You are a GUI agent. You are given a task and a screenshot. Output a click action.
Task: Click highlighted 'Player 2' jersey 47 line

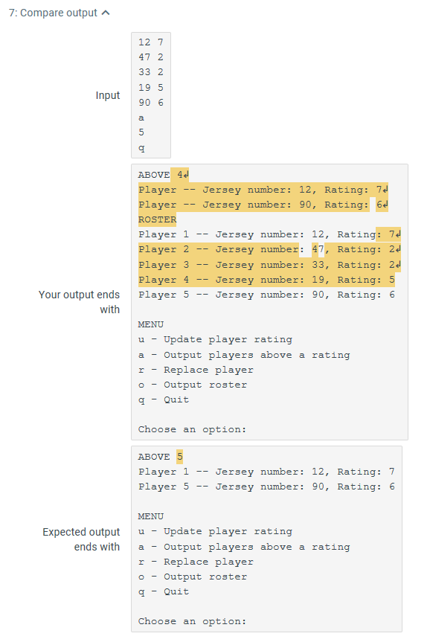point(269,249)
